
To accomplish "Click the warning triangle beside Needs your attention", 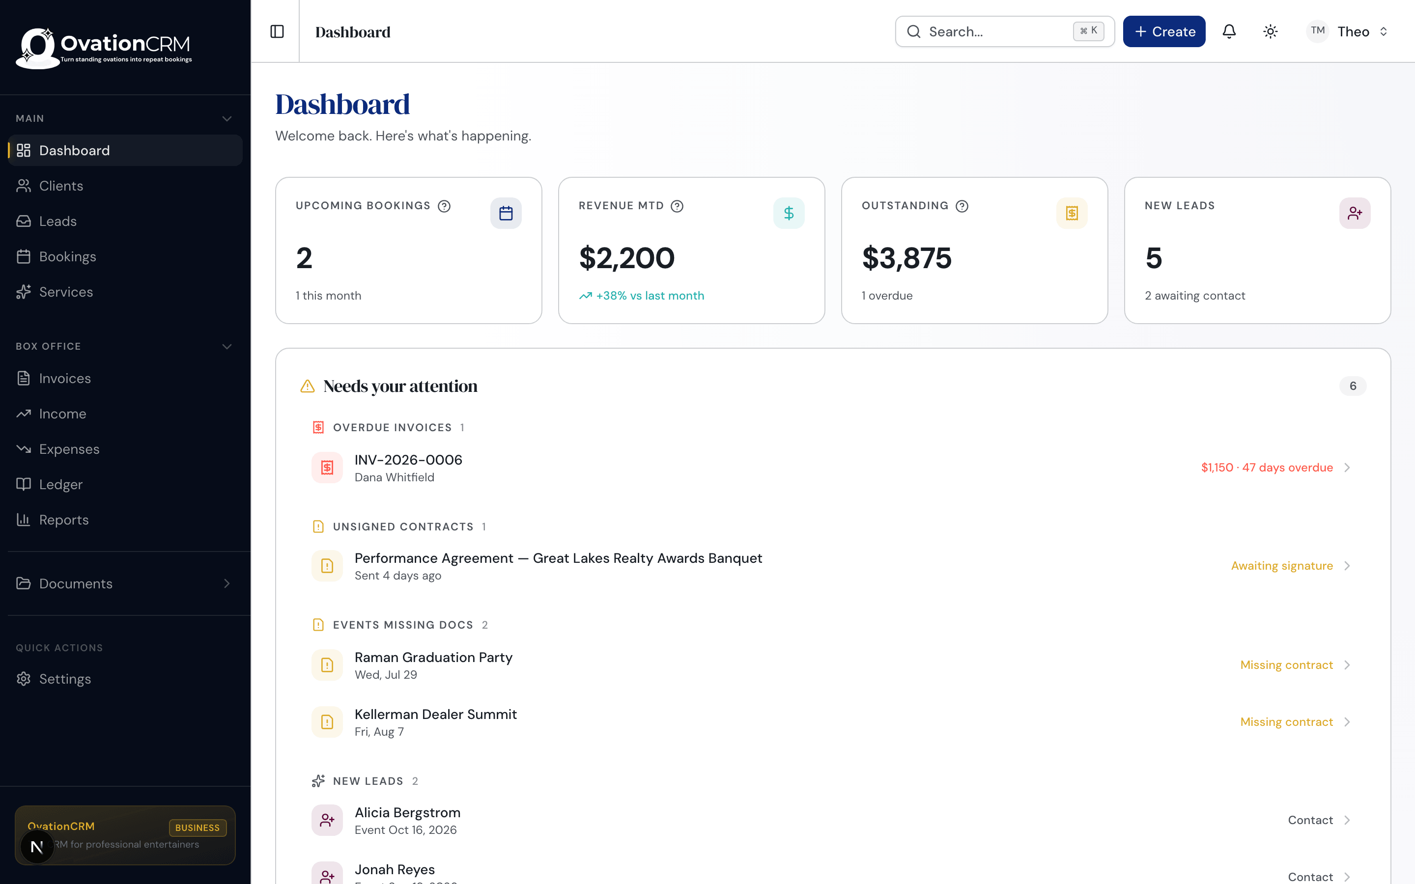I will (308, 386).
